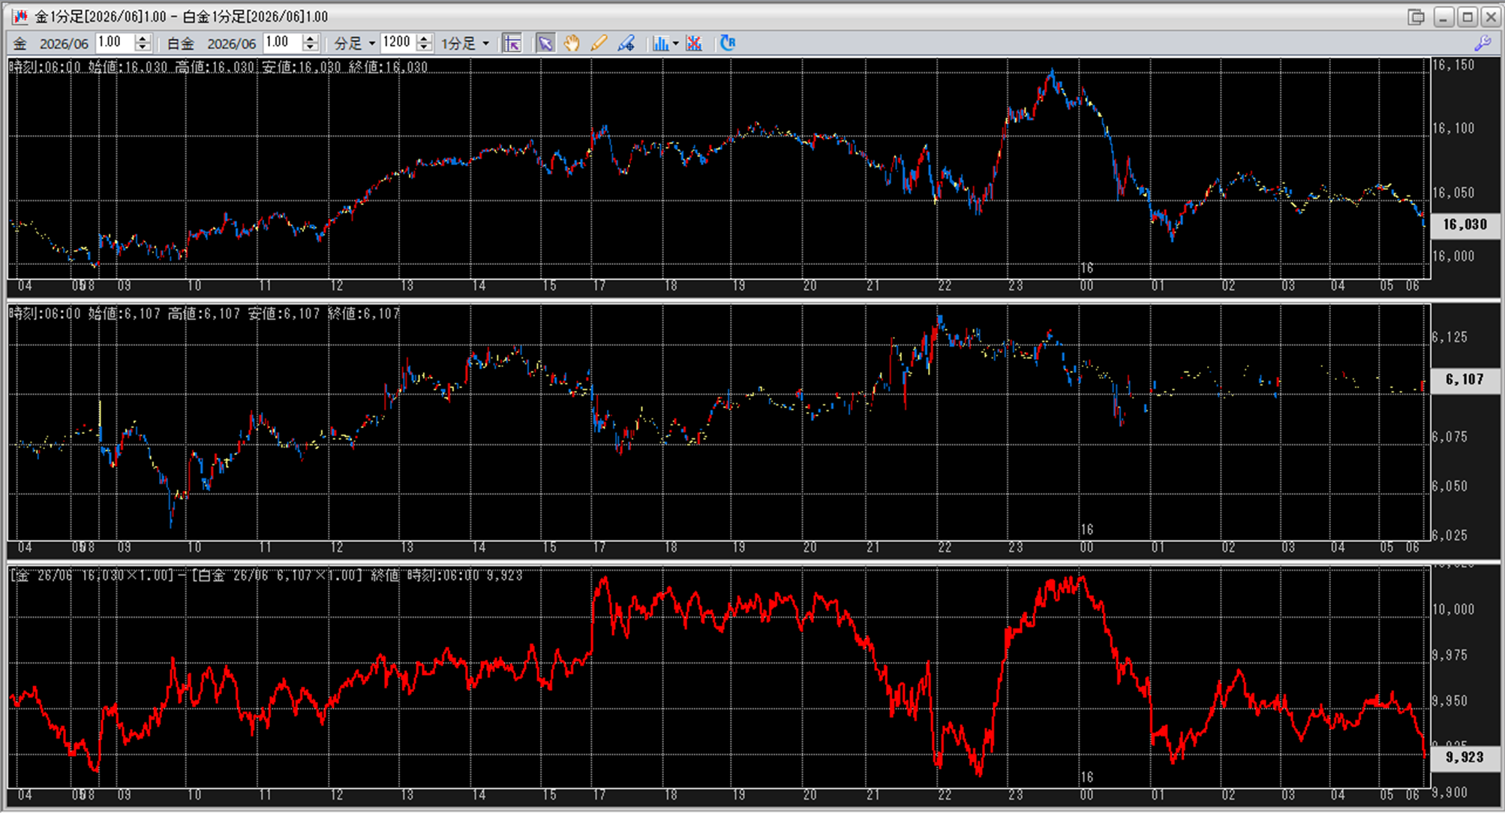Activate the hand pan tool
Screen dimensions: 1505x813
point(572,44)
